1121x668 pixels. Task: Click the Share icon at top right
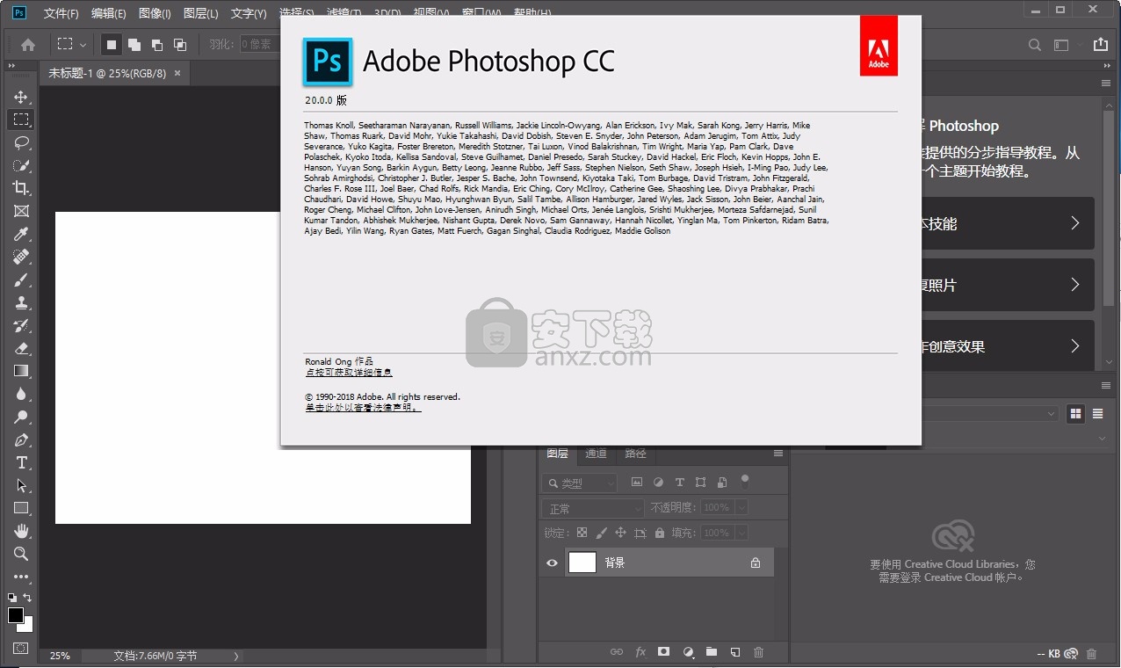(x=1100, y=44)
